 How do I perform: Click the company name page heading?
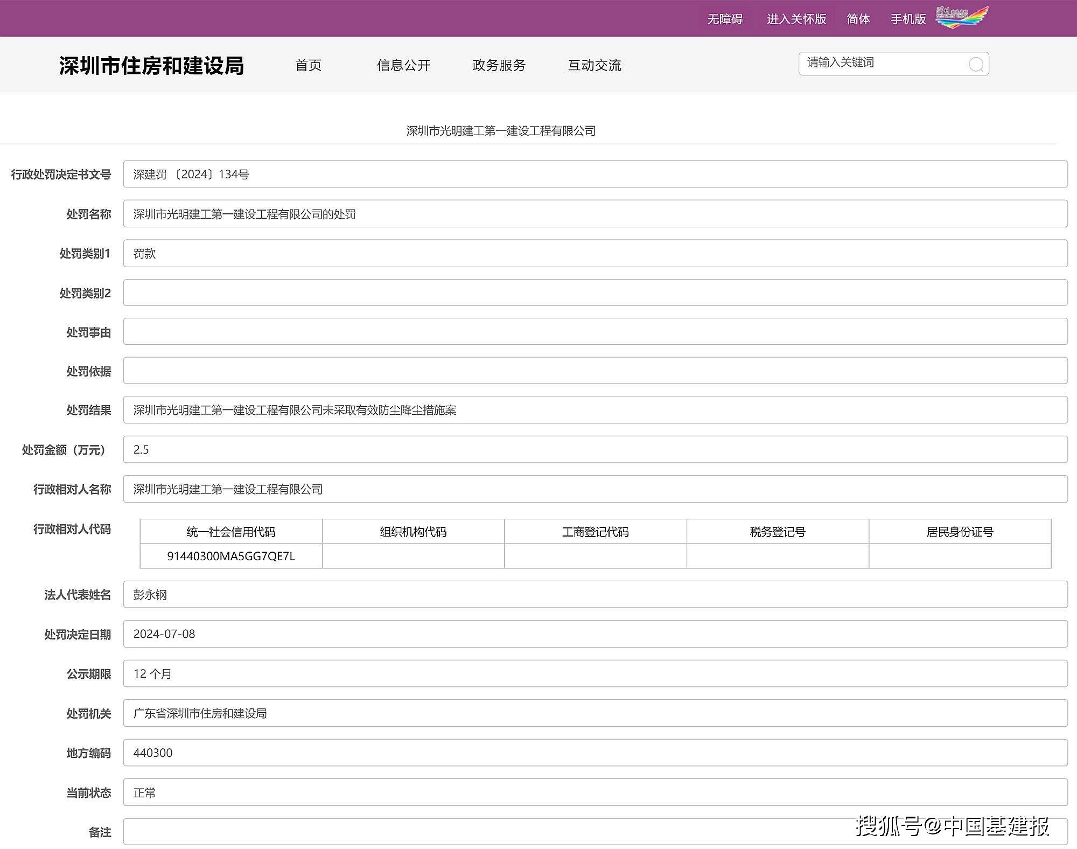pos(501,131)
